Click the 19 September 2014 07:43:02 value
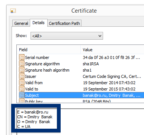Image resolution: width=144 pixels, height=135 pixels. [109, 83]
